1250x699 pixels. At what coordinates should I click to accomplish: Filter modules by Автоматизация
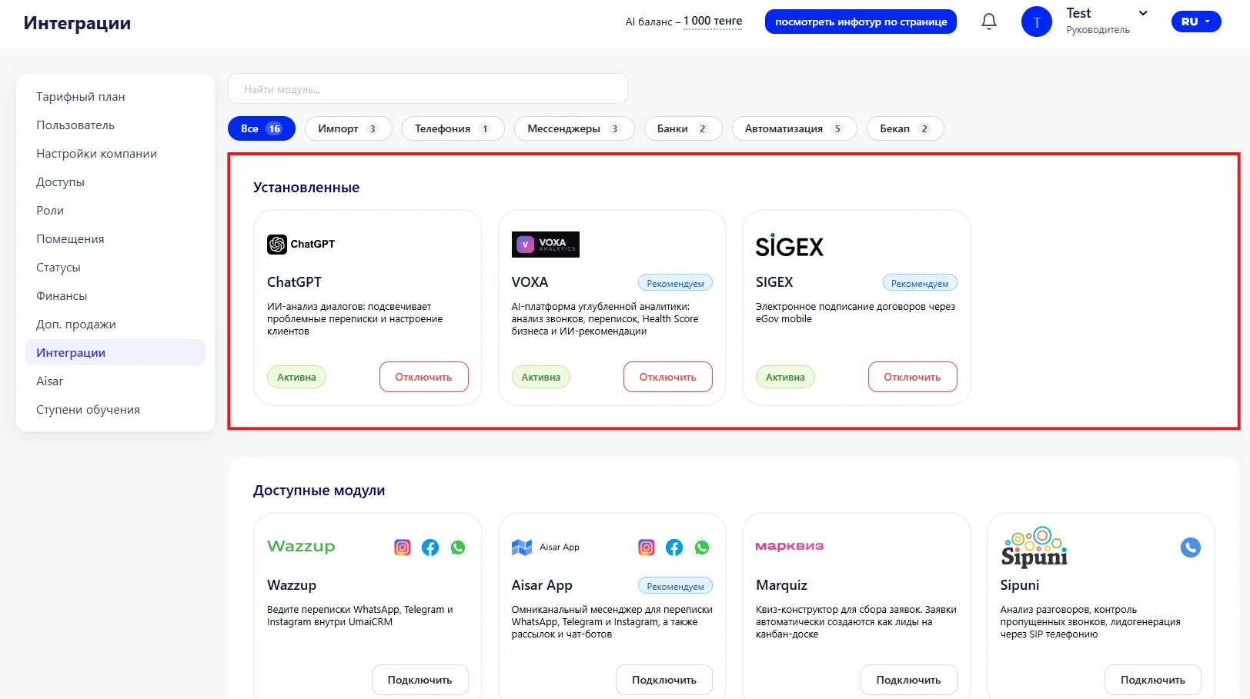794,128
